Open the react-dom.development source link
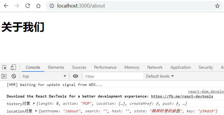Screen dimensions: 224x115 (206, 91)
